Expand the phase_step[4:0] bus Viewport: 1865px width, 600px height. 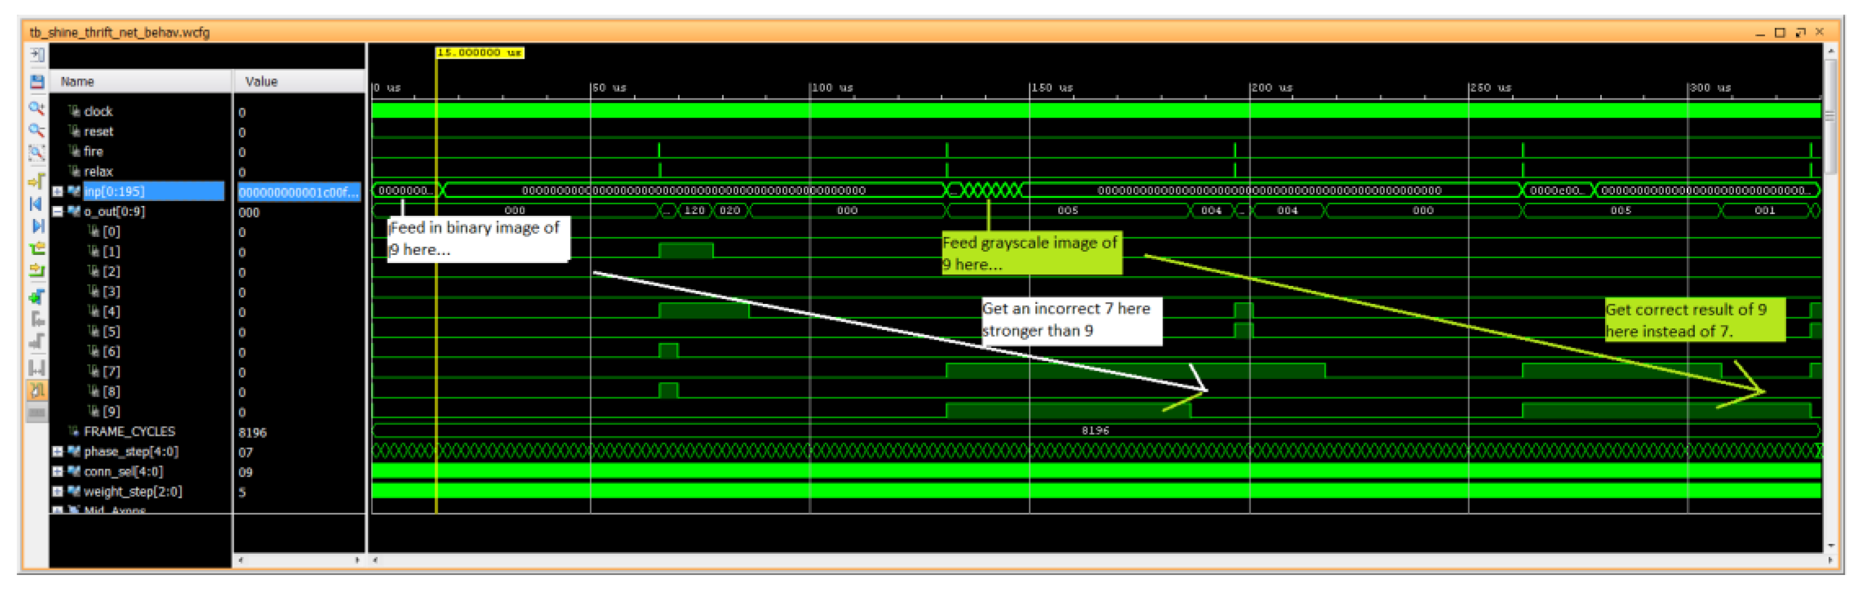[x=57, y=452]
